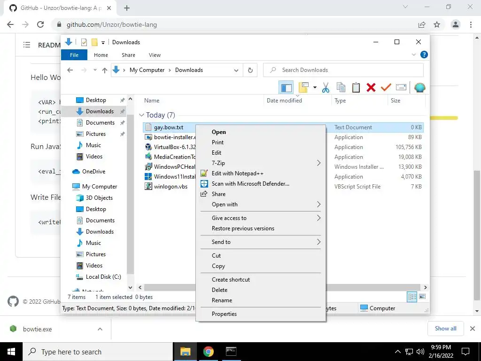Collapse the Today (7) group
481x361 pixels.
(141, 115)
